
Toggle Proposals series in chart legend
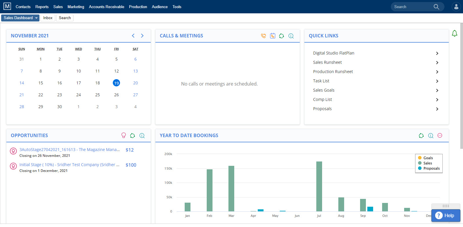click(431, 168)
